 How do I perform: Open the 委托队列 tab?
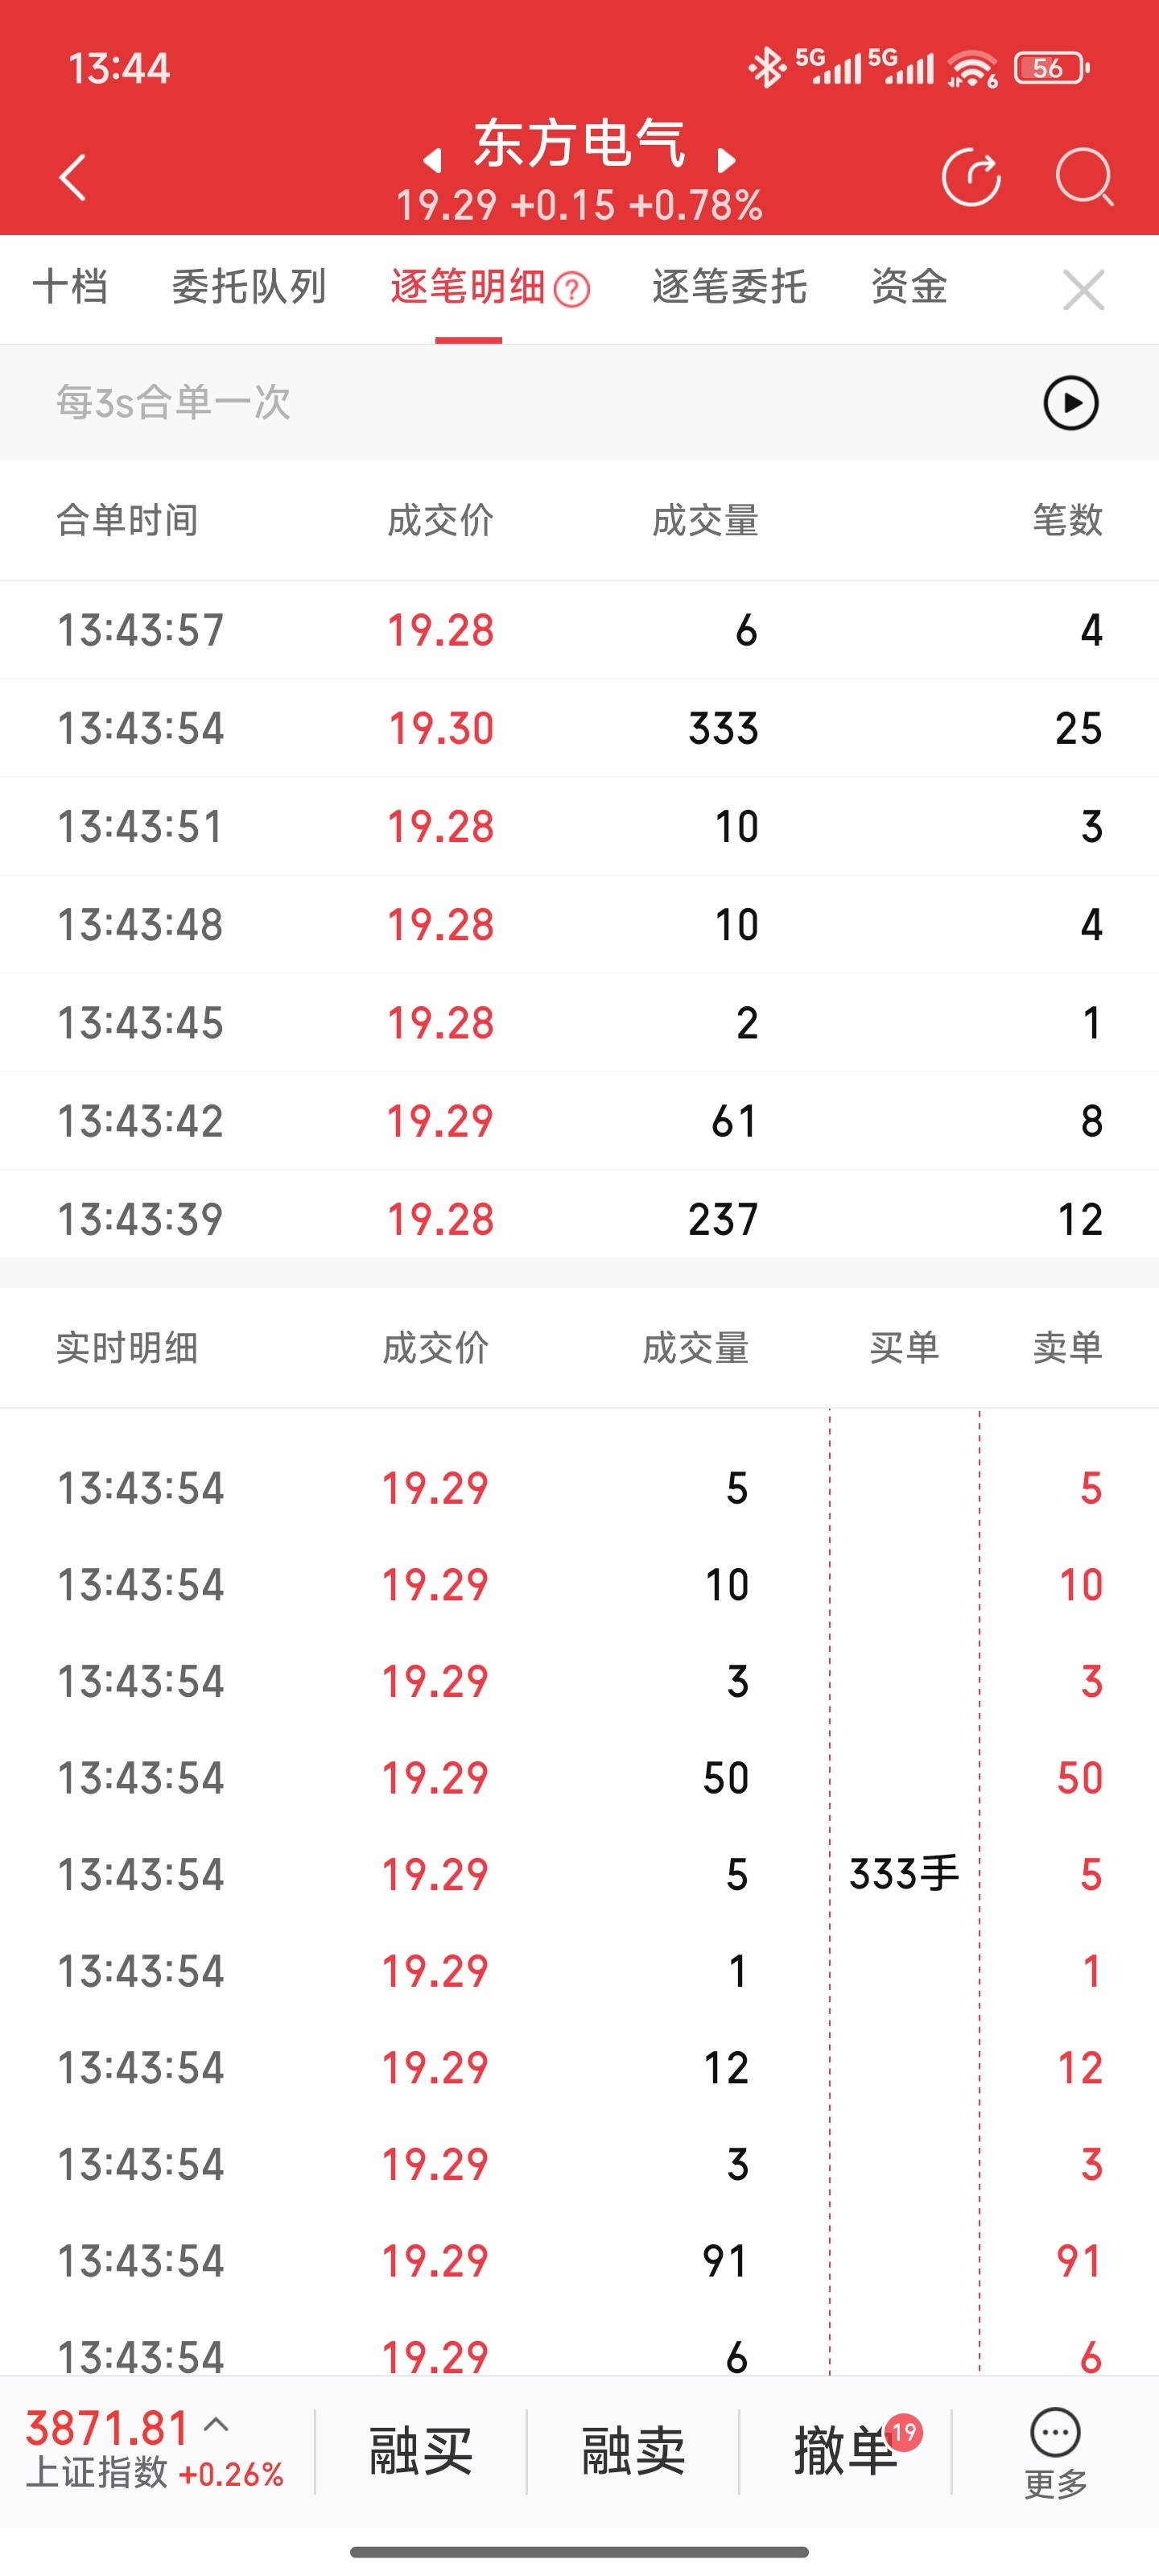tap(249, 287)
